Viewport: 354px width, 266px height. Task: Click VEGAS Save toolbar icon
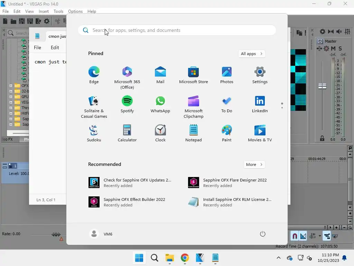(22, 21)
